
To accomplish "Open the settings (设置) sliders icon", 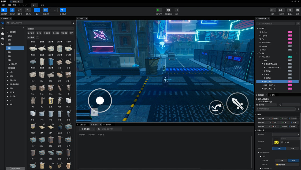I will (x=298, y=10).
